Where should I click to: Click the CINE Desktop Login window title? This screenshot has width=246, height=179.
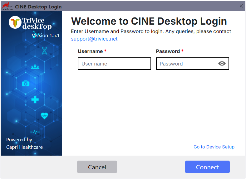(38, 7)
